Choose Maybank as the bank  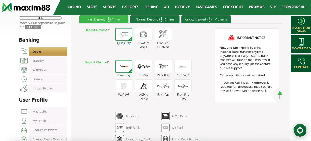[120, 116]
